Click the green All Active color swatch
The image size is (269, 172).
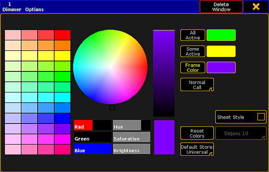[221, 35]
